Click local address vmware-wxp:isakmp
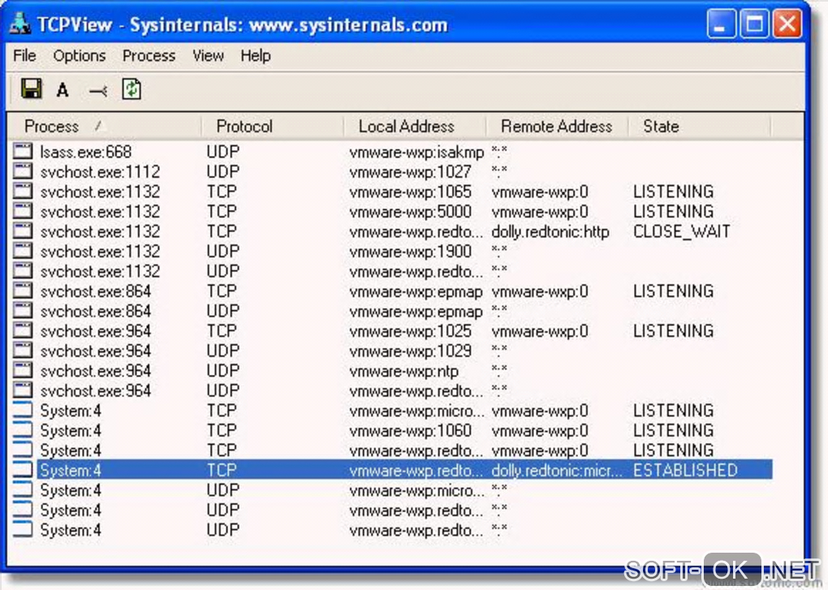The height and width of the screenshot is (590, 828). pyautogui.click(x=416, y=153)
